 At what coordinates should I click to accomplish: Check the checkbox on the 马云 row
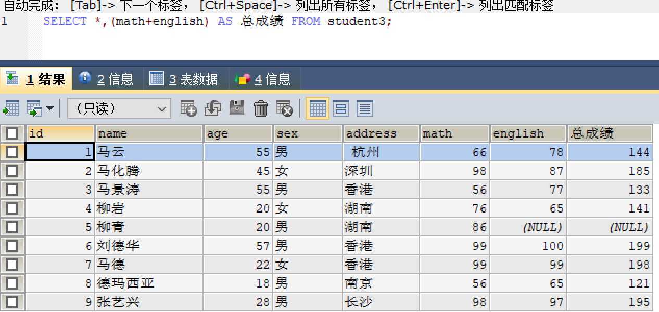tap(13, 152)
